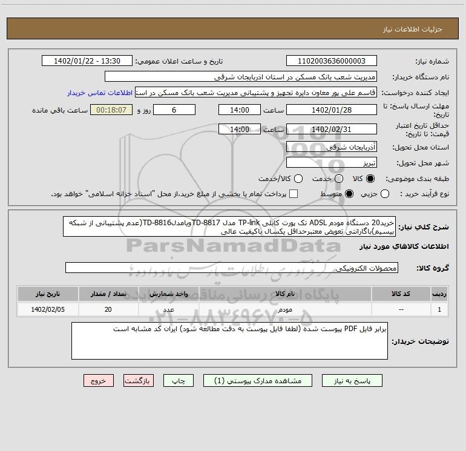Click the remaining days field showing 6

(174, 110)
